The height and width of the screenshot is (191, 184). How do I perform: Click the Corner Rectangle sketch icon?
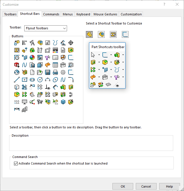coord(25,80)
